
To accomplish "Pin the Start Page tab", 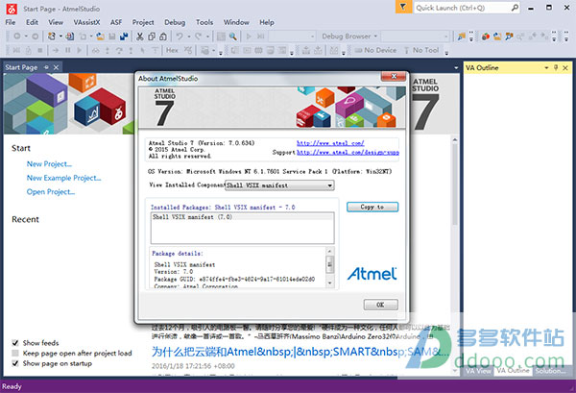I will (46, 67).
